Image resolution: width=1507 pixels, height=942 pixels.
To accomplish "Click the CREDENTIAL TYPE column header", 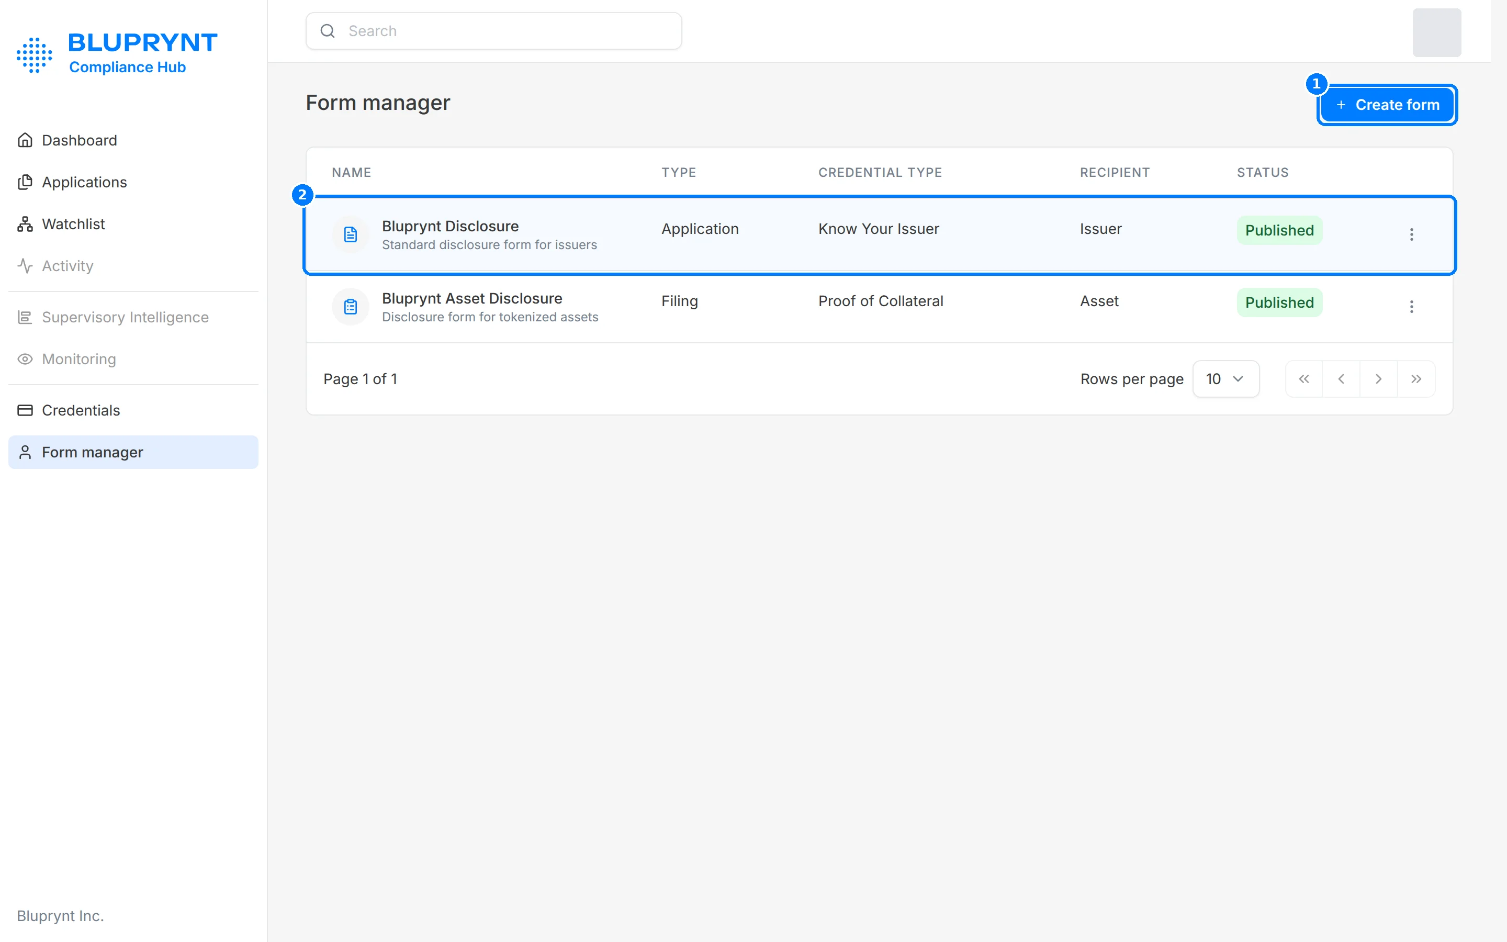I will 880,172.
